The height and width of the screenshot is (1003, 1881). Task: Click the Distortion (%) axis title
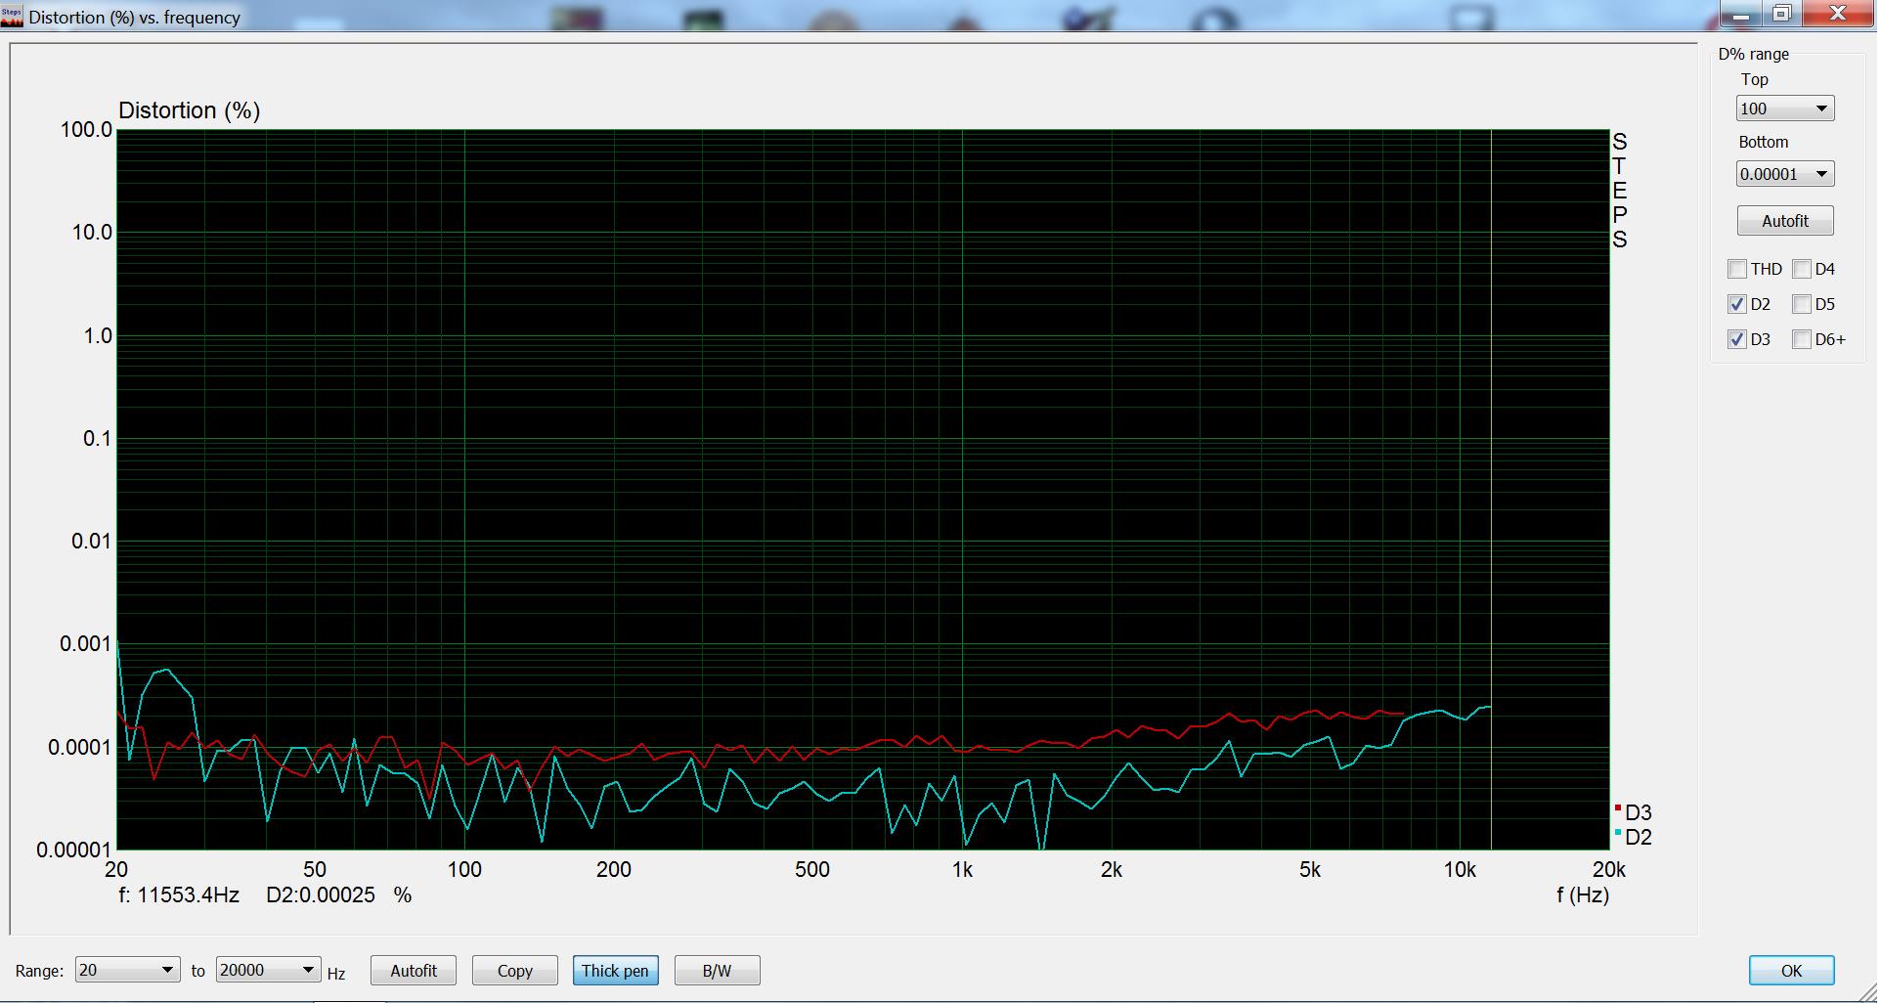(x=189, y=110)
